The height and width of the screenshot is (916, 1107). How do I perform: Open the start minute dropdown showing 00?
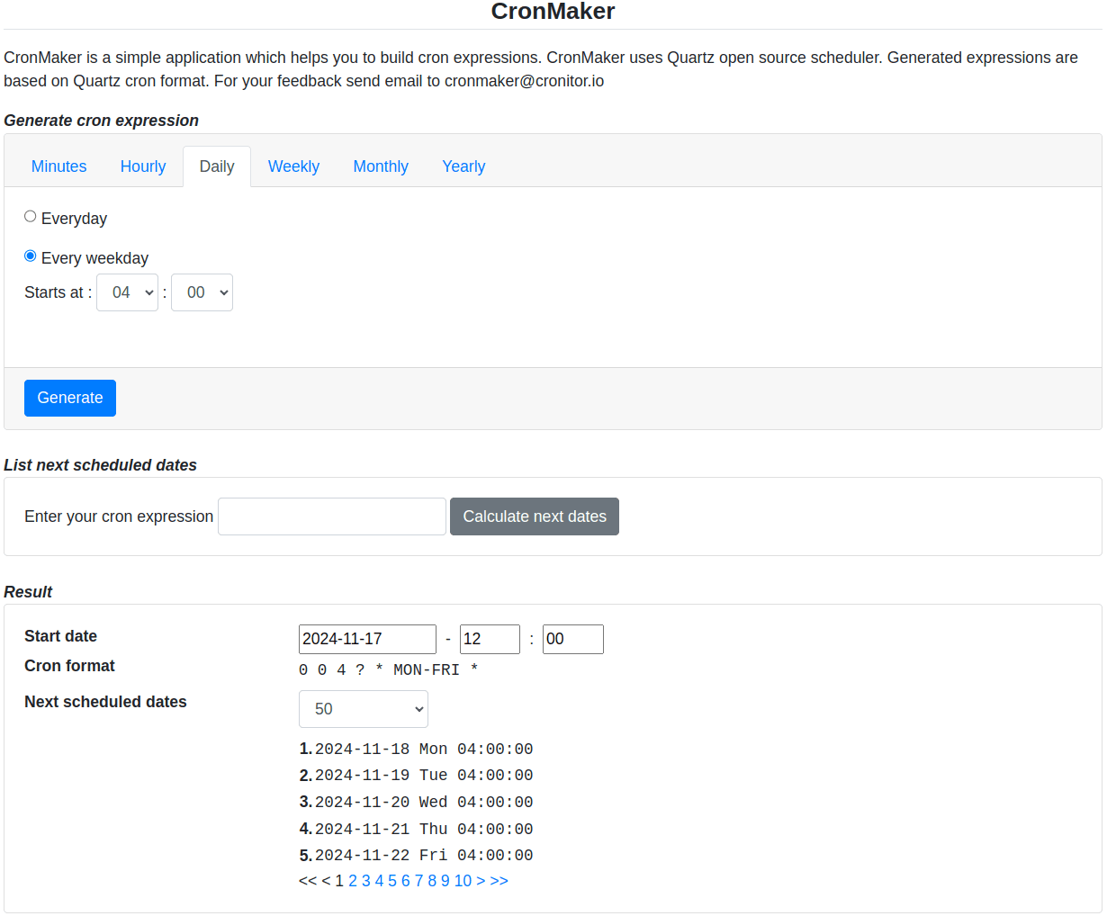coord(202,292)
